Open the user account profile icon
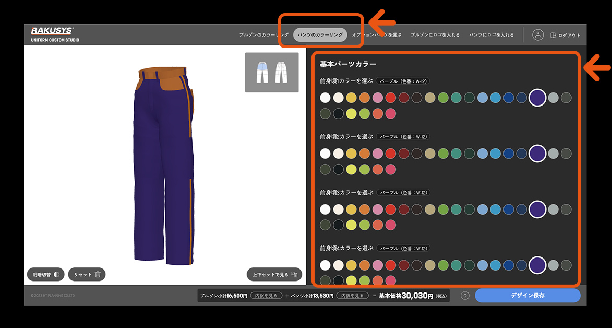612x328 pixels. click(538, 35)
